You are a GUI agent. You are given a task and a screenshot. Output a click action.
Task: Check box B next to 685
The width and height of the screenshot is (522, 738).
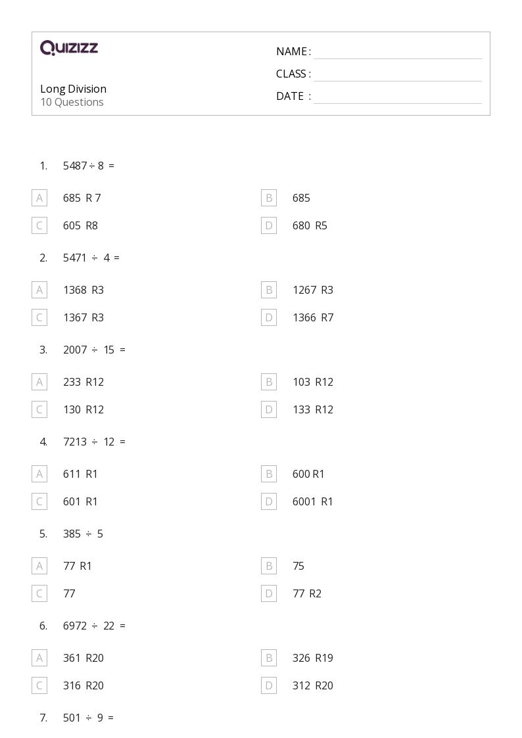(x=269, y=198)
